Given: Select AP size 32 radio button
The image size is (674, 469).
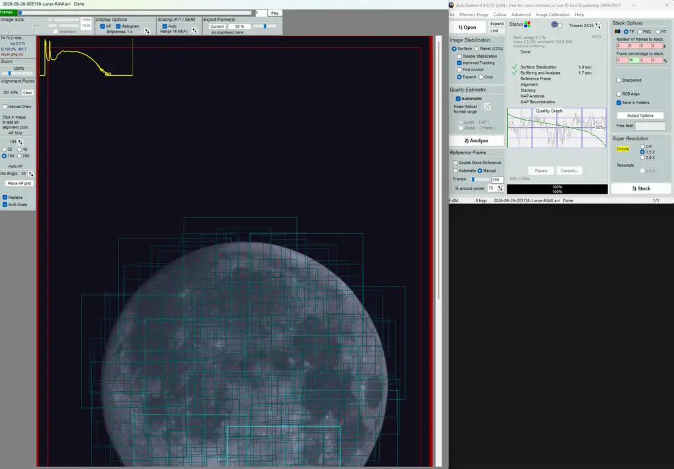Looking at the screenshot, I should [x=5, y=150].
